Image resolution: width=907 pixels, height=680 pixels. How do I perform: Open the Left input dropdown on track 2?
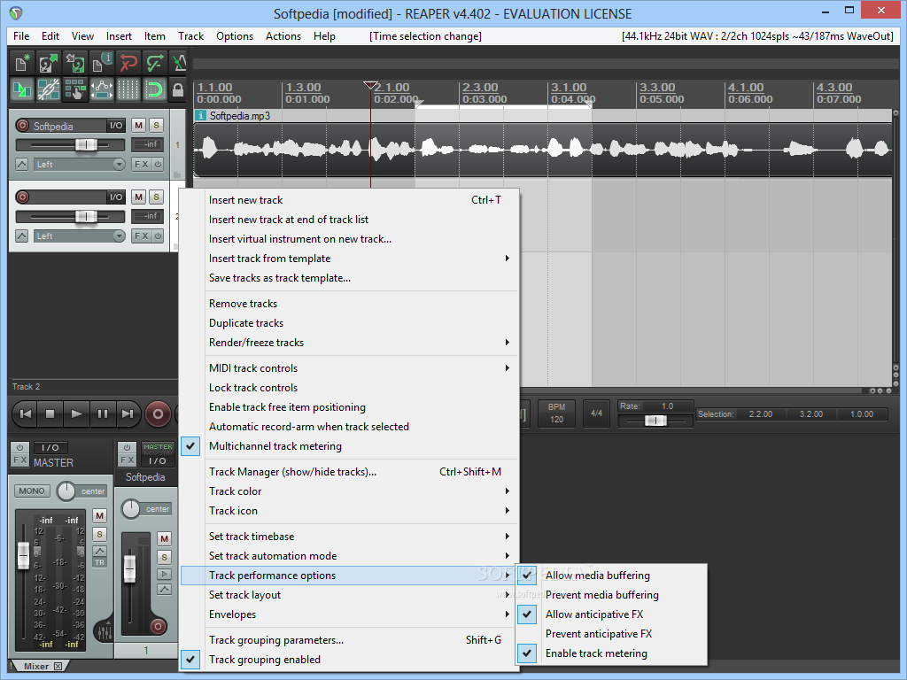pyautogui.click(x=79, y=236)
